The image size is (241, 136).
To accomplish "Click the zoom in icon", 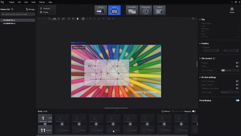I will pyautogui.click(x=59, y=19).
